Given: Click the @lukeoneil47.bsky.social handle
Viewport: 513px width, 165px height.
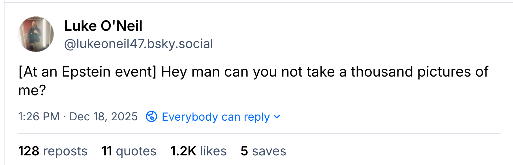Looking at the screenshot, I should click(x=138, y=44).
